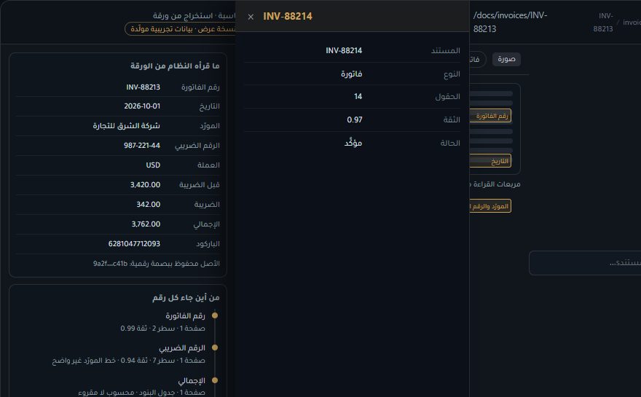The image size is (641, 397).
Task: Select the barcode value 6281047712093
Action: pyautogui.click(x=134, y=243)
